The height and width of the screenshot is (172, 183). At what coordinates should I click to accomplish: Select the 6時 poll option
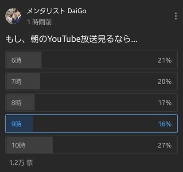91,60
